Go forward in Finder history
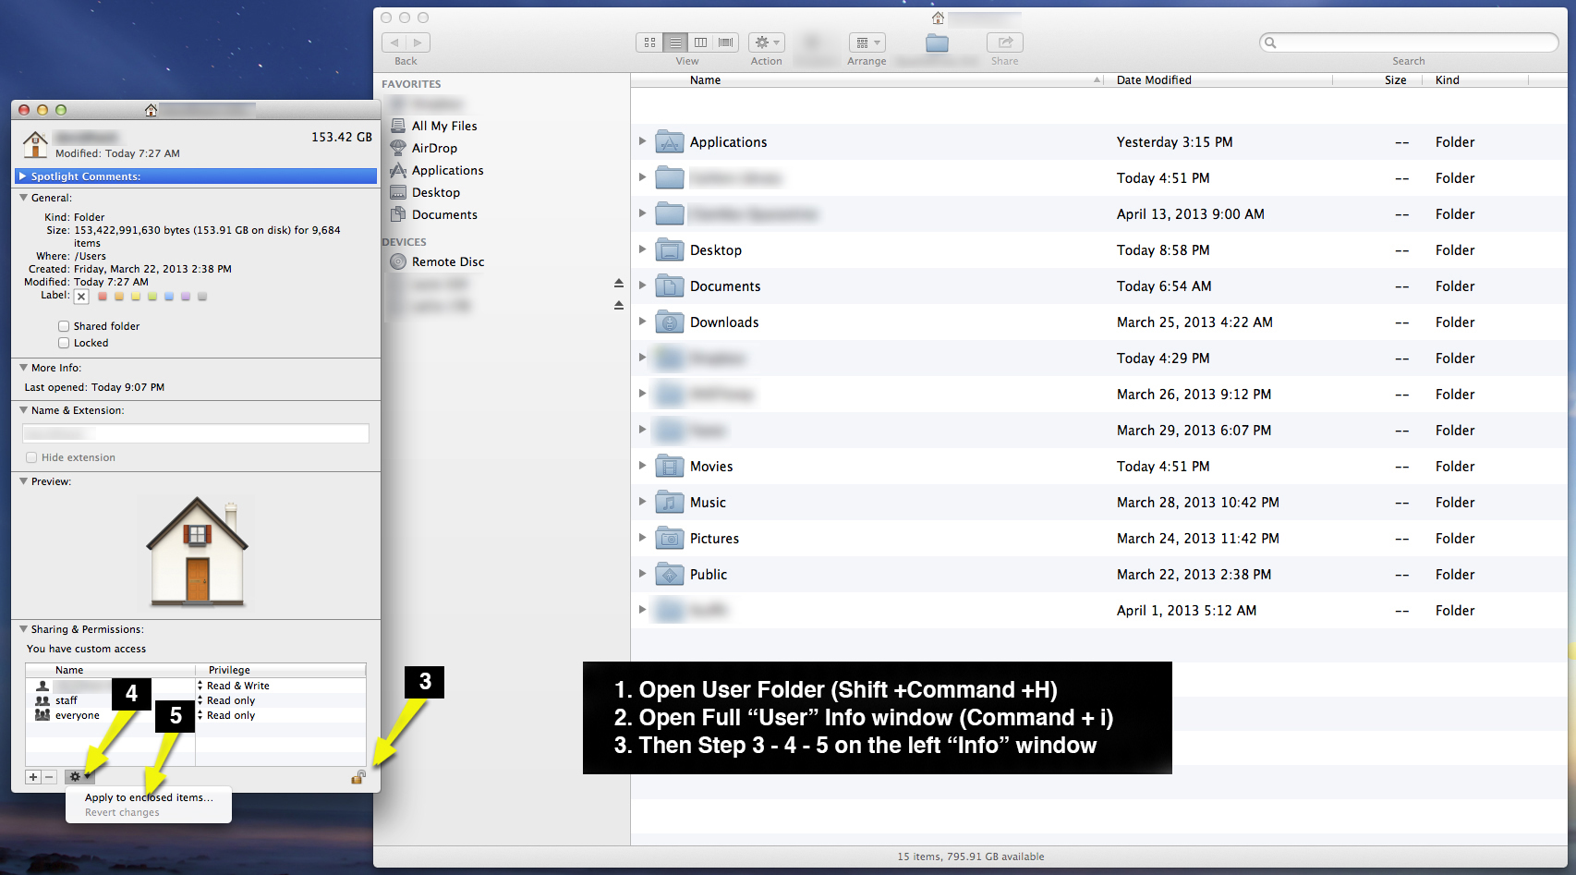The height and width of the screenshot is (875, 1576). click(418, 43)
